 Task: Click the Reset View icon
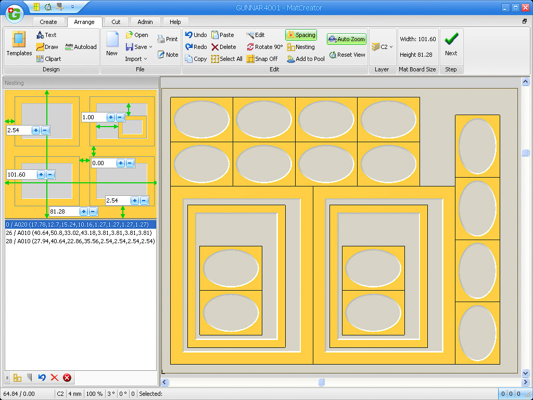[x=333, y=55]
